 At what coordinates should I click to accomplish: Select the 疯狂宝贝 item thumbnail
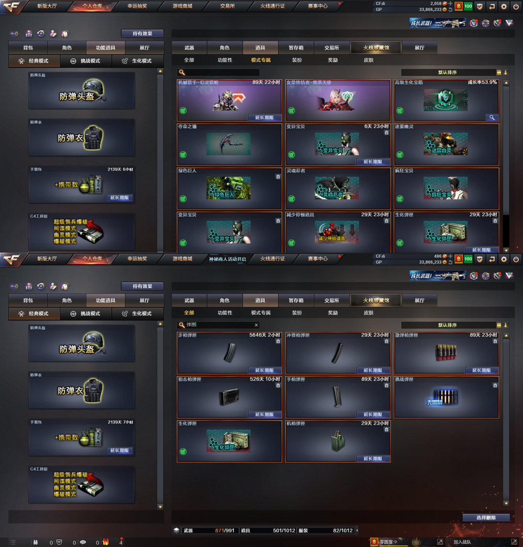(445, 188)
